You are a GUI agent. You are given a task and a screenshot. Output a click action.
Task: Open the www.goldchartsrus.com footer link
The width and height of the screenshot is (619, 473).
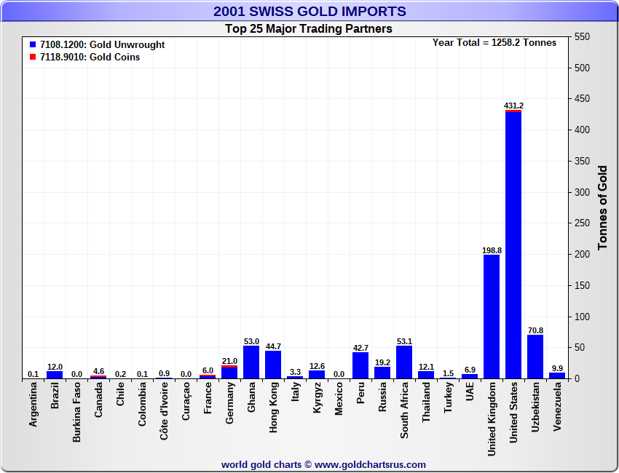click(370, 464)
